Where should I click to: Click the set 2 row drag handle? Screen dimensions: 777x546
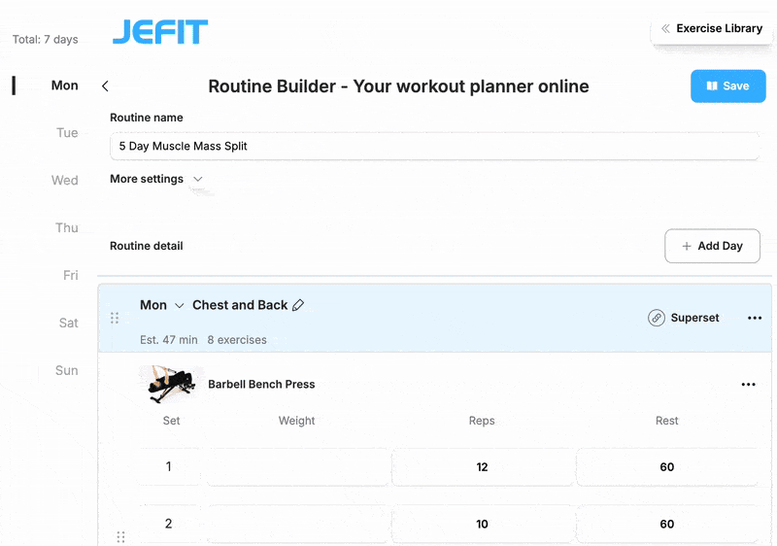coord(120,536)
